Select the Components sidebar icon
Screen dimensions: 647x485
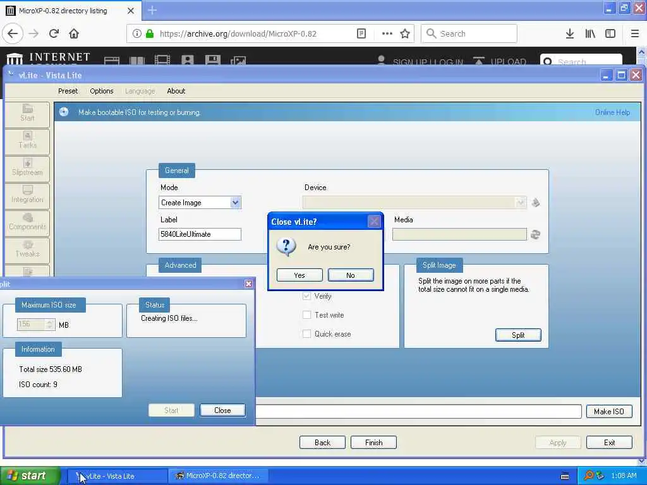pyautogui.click(x=27, y=223)
